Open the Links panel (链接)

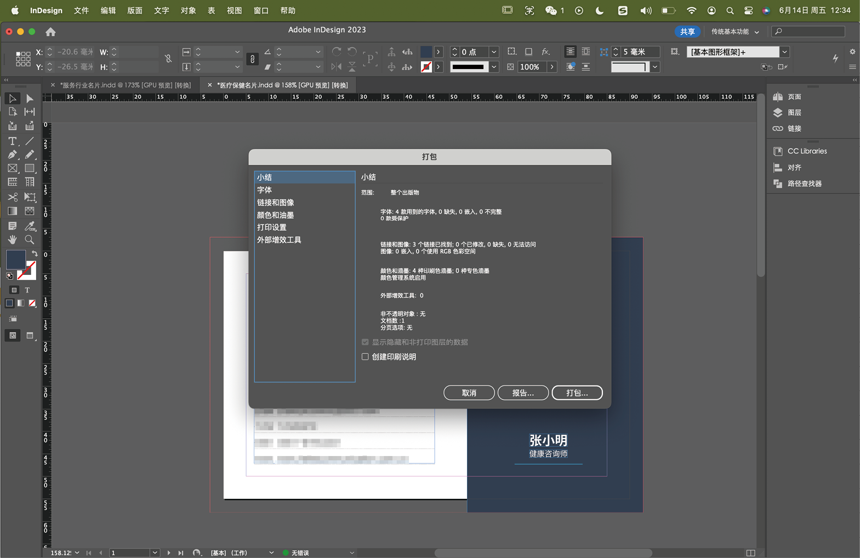pos(794,129)
